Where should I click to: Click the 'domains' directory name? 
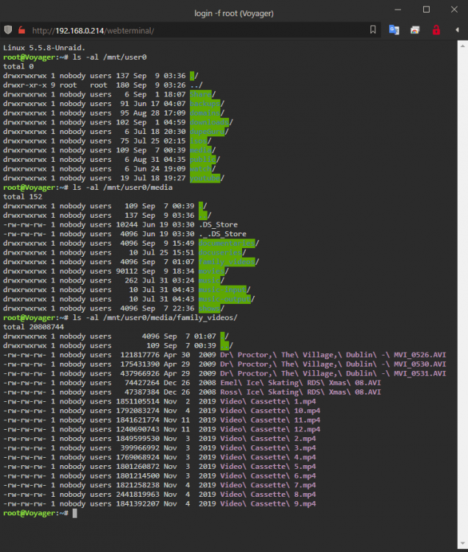205,113
